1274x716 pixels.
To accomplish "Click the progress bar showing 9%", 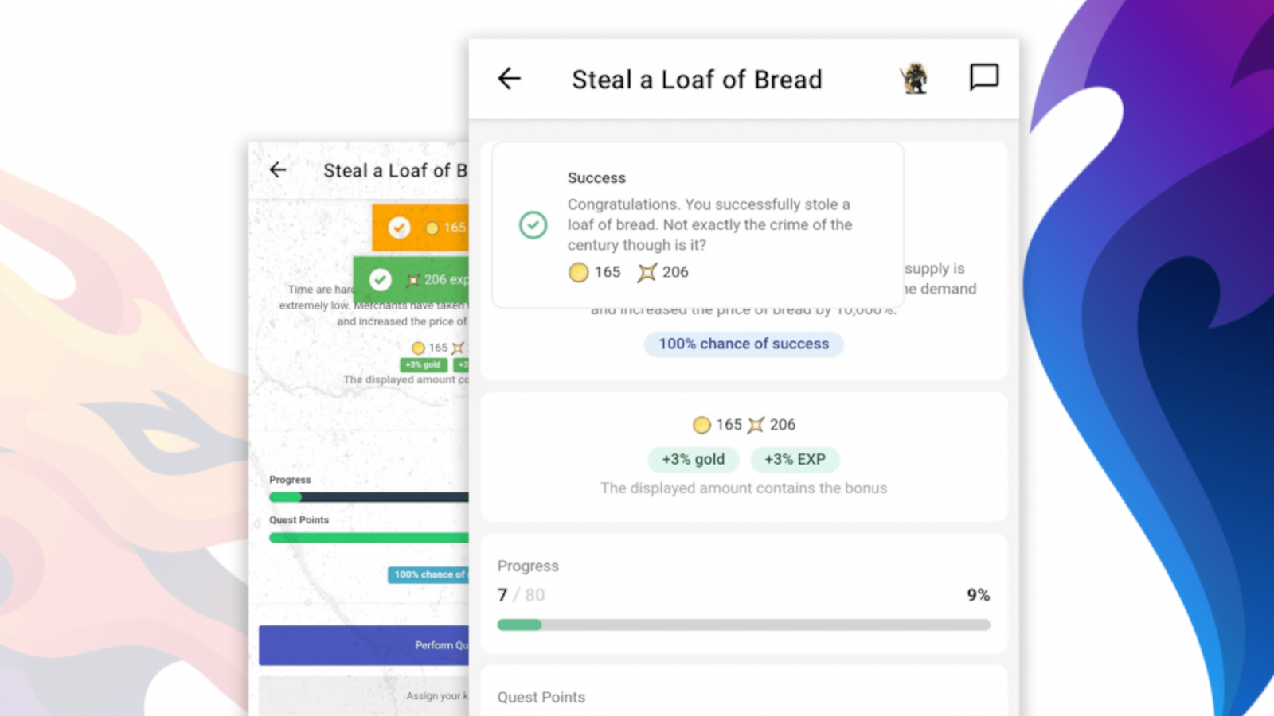I will click(743, 625).
